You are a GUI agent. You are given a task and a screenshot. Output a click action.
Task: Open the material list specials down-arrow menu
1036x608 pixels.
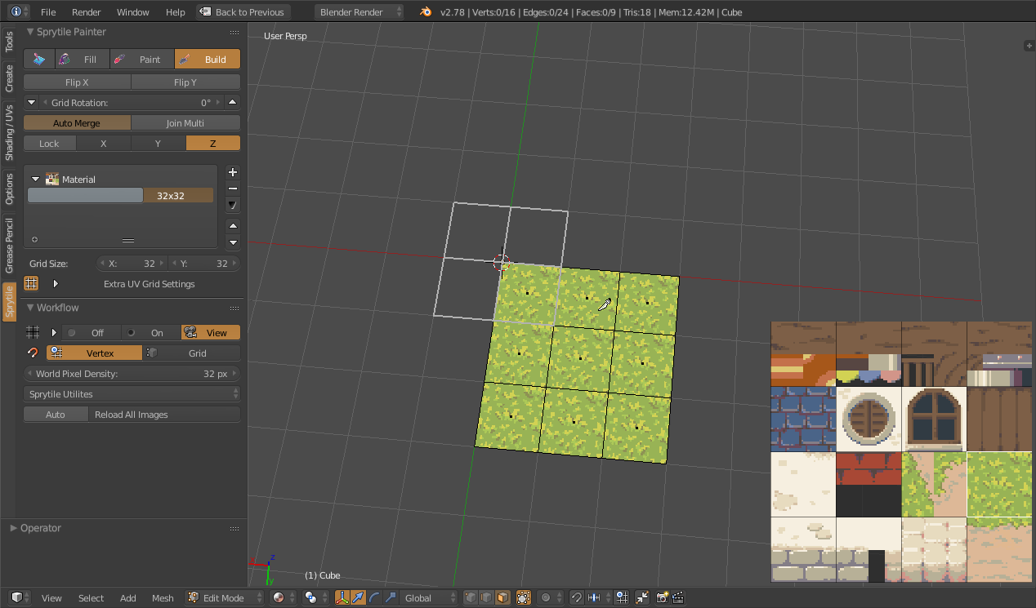[233, 205]
